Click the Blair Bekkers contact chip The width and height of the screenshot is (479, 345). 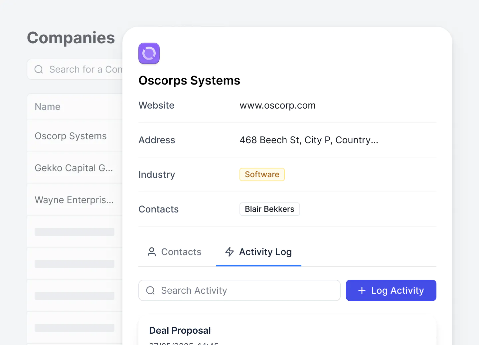(269, 209)
